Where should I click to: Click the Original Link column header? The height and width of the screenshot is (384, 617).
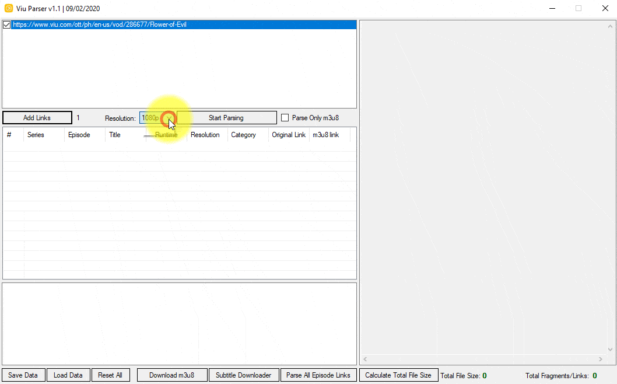tap(289, 135)
